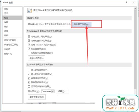This screenshot has height=112, width=139.
Task: Toggle 忽略包含数字的单词 checkbox
Action: point(29,41)
